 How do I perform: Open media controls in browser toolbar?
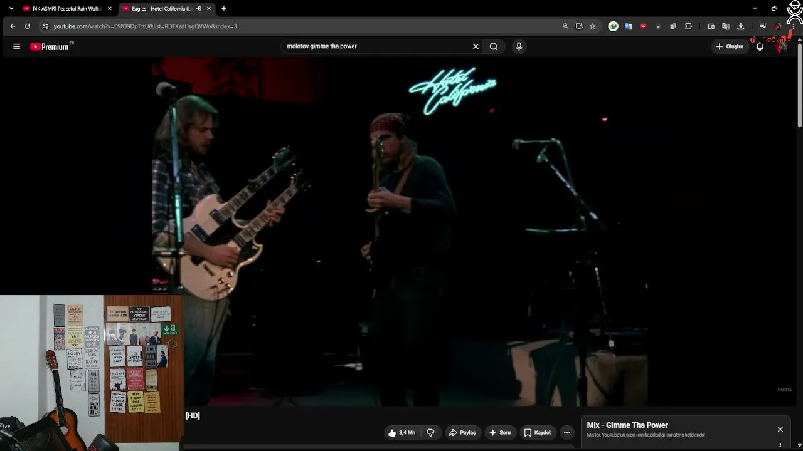tap(763, 26)
